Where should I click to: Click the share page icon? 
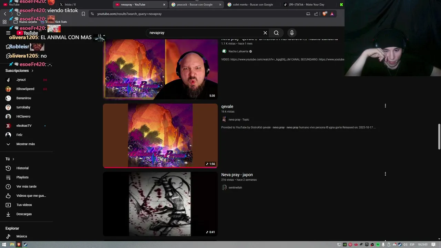pos(316,14)
